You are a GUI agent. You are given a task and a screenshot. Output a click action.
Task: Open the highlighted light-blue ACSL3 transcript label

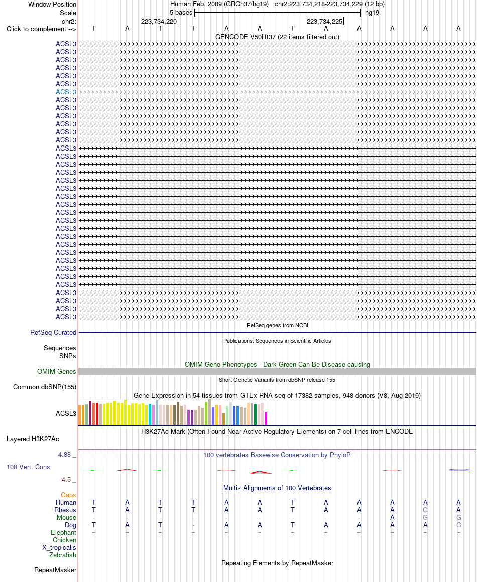66,92
